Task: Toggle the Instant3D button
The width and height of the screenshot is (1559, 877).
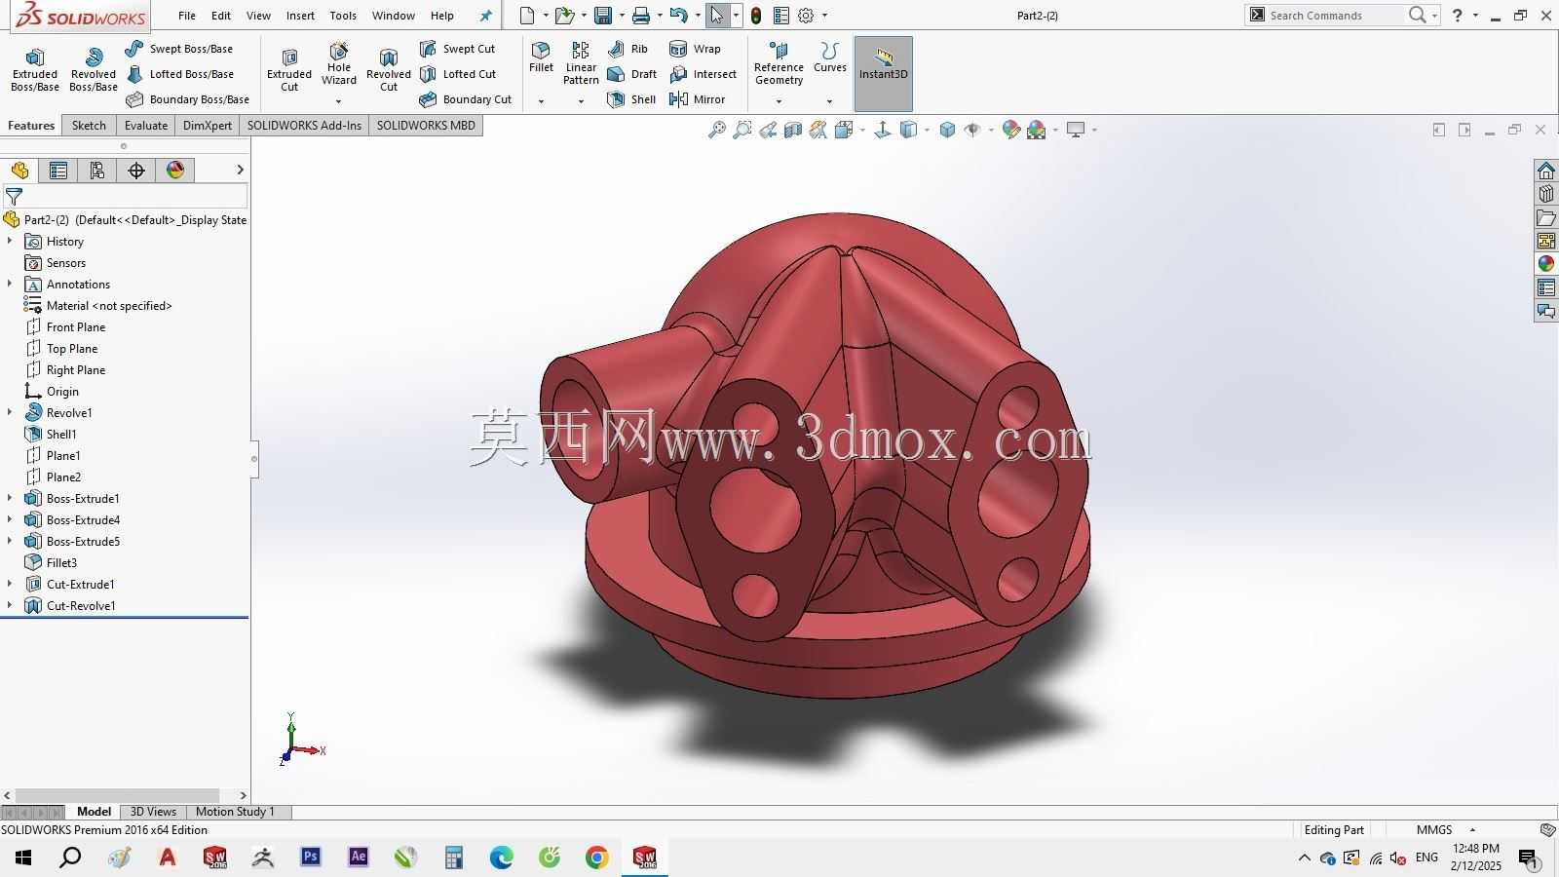Action: (884, 74)
